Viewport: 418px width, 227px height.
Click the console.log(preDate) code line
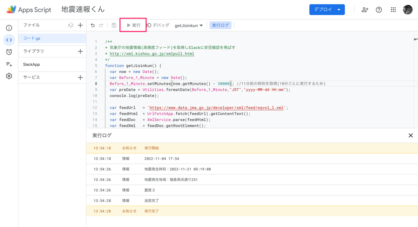pyautogui.click(x=134, y=96)
